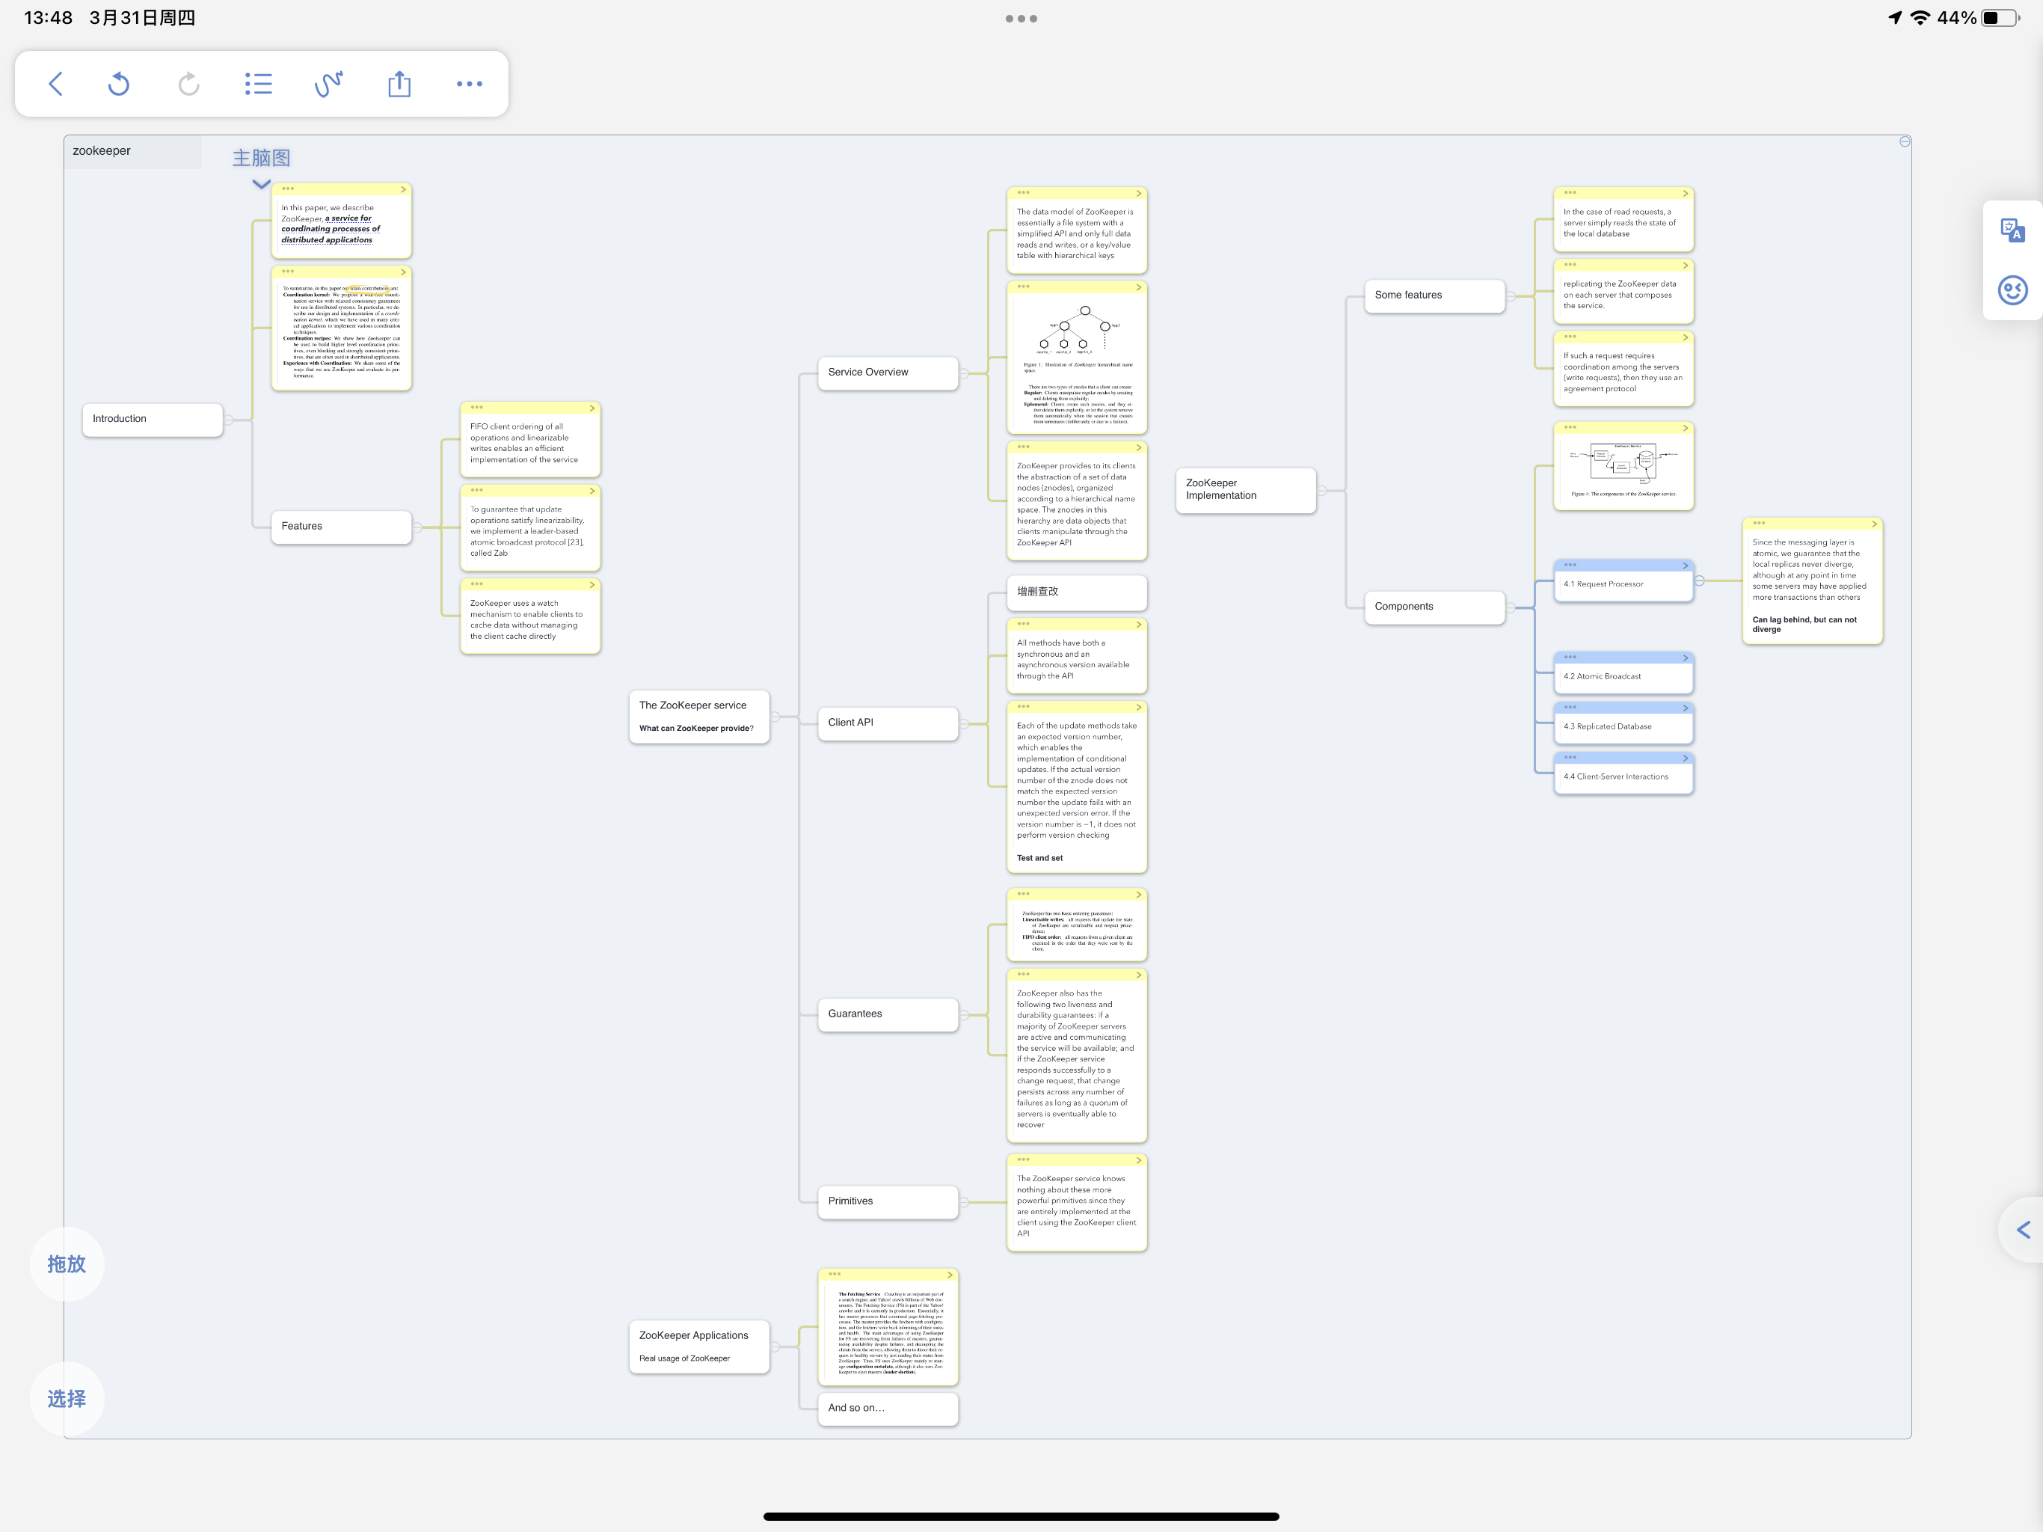Toggle 拖放 drag mode
This screenshot has height=1532, width=2043.
67,1264
